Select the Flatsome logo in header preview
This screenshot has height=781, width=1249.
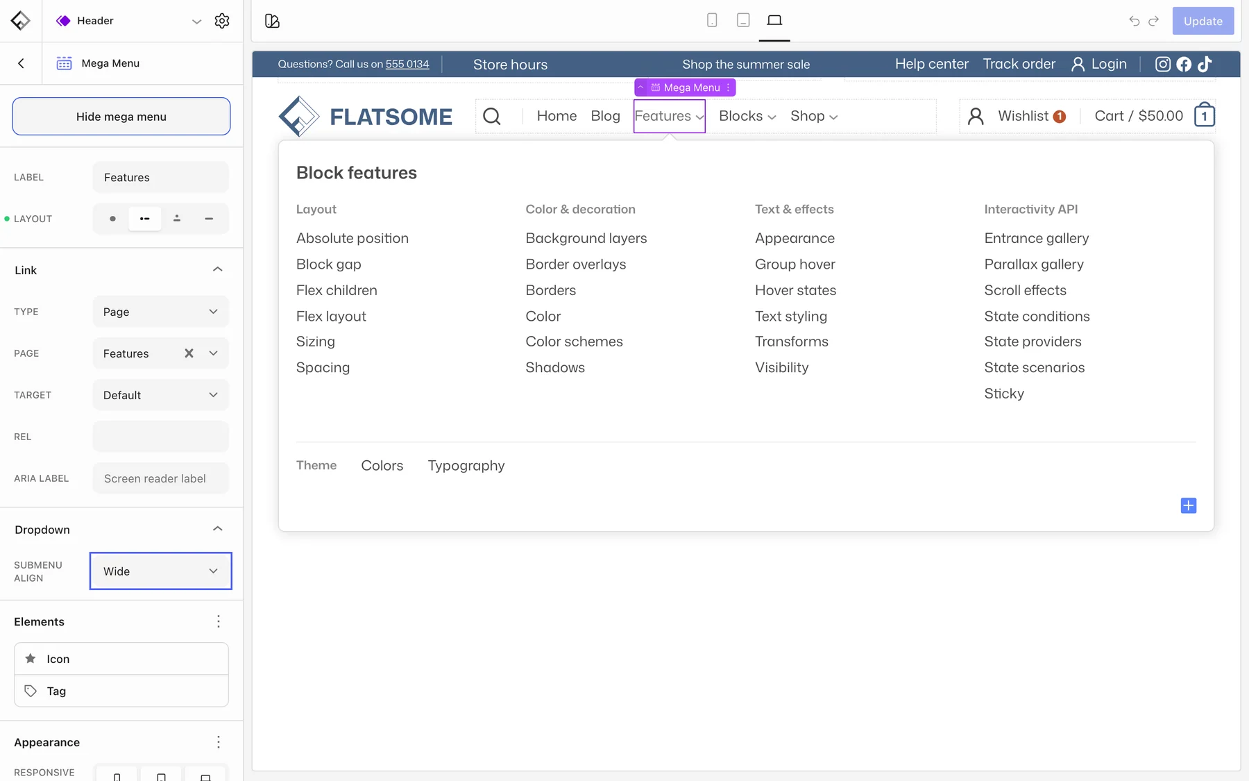366,116
